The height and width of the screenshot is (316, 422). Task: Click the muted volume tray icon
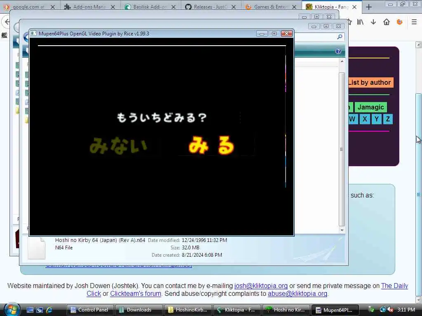[390, 310]
